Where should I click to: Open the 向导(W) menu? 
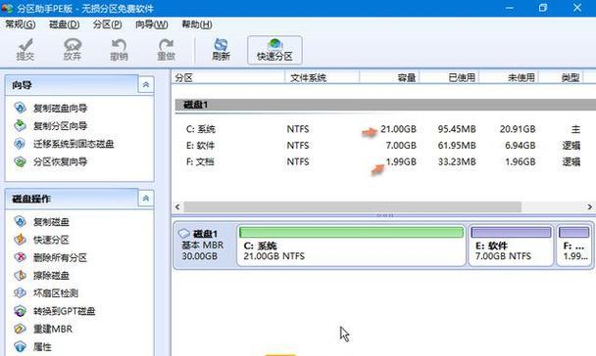pos(152,24)
